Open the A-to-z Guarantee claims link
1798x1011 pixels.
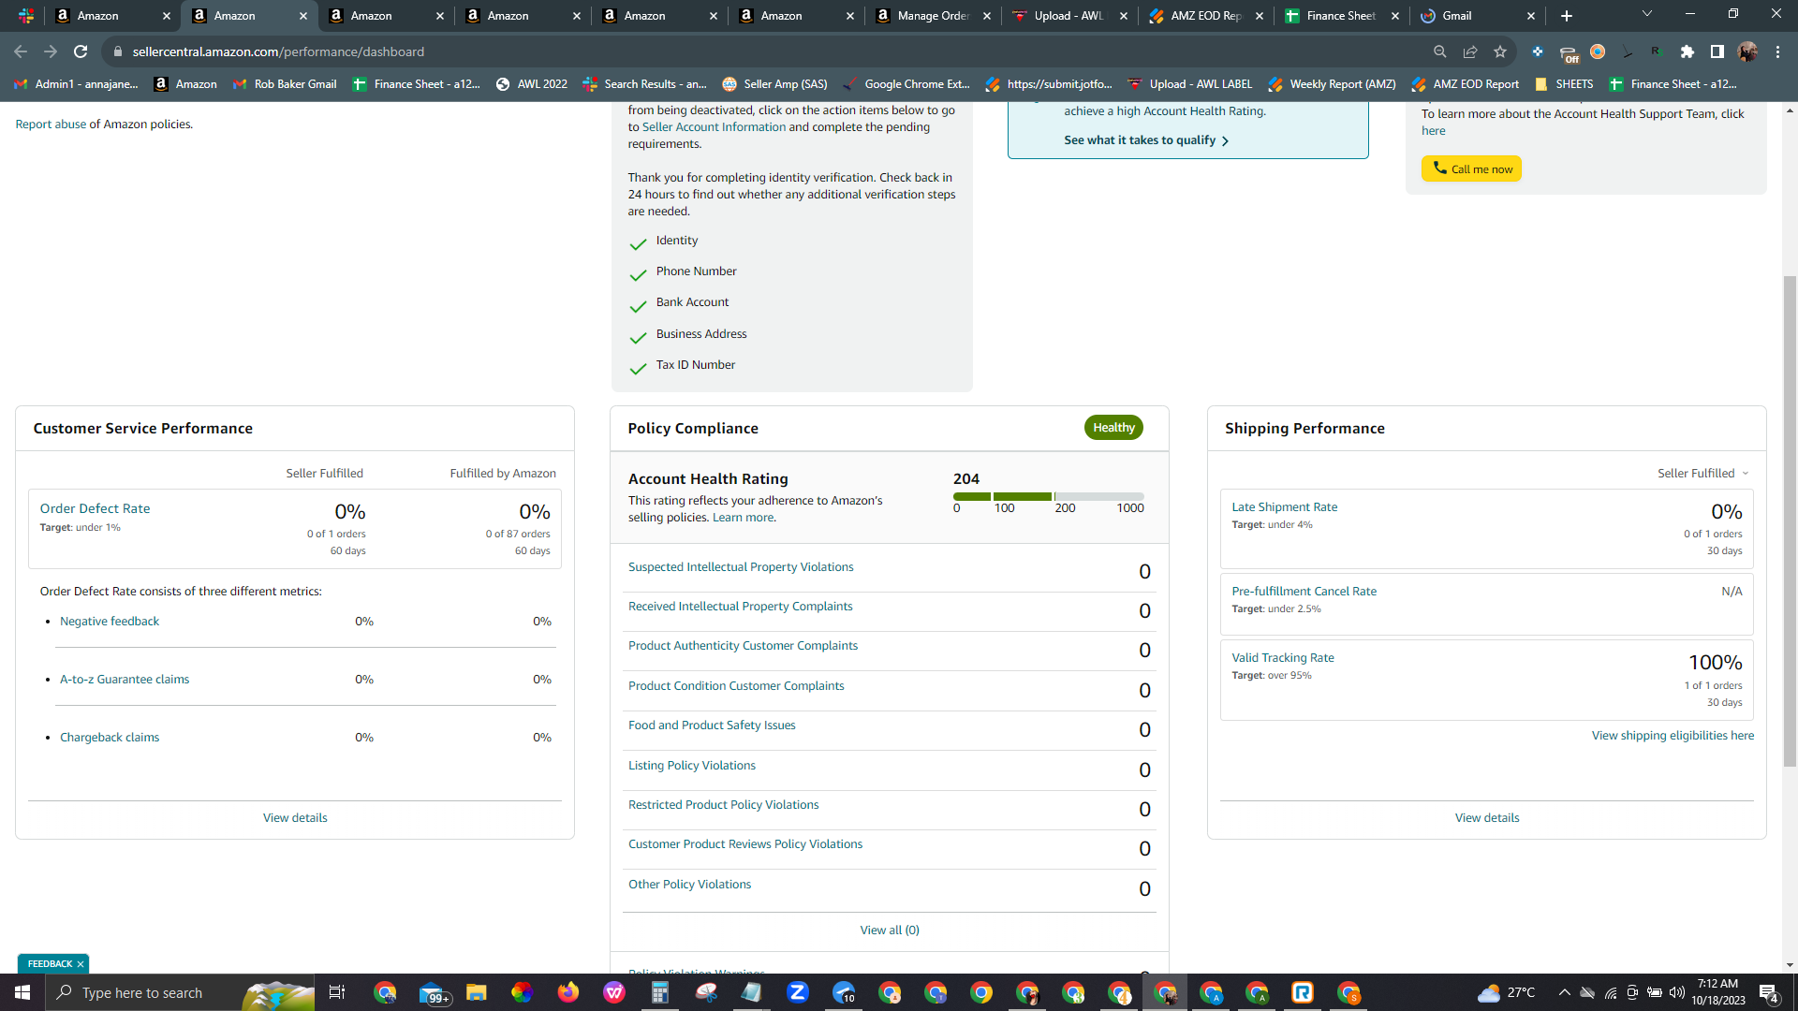point(125,680)
